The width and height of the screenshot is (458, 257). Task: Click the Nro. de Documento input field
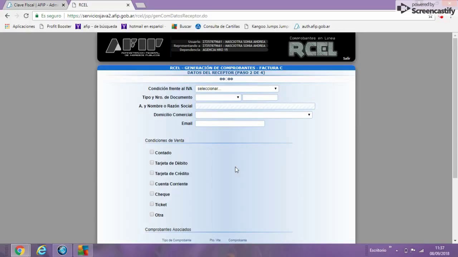pyautogui.click(x=260, y=97)
